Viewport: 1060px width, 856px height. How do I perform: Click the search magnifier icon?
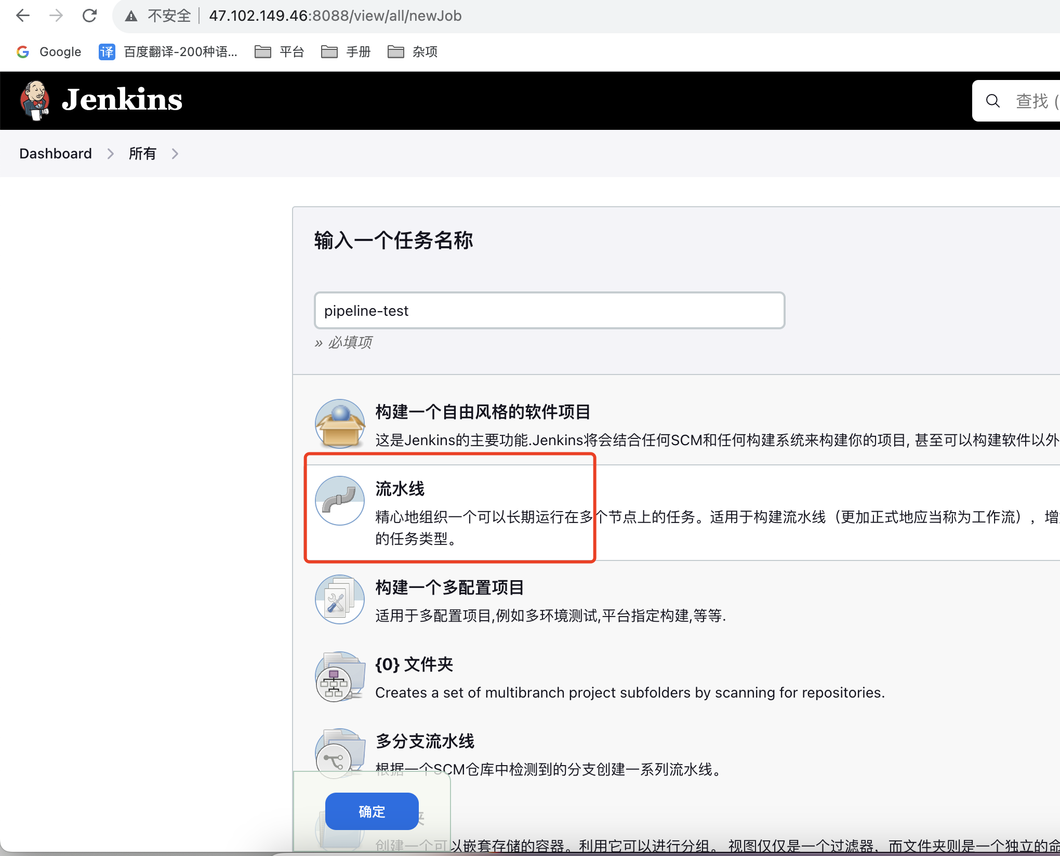click(993, 101)
